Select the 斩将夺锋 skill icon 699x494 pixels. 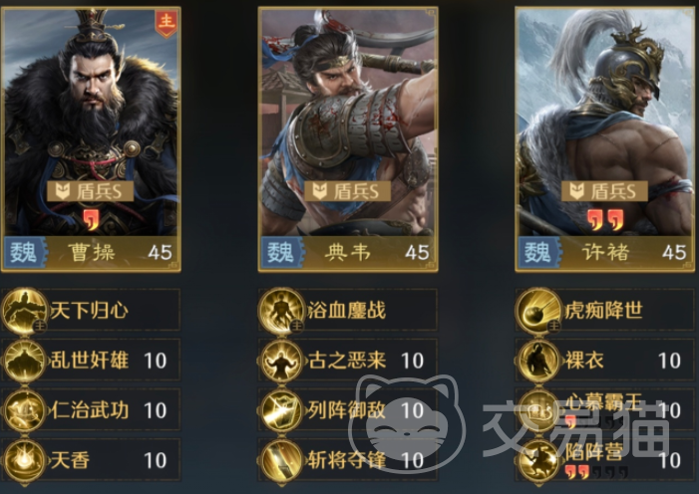click(281, 460)
